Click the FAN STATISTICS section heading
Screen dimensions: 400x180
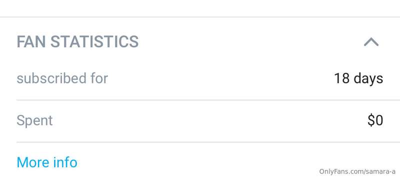pyautogui.click(x=77, y=42)
